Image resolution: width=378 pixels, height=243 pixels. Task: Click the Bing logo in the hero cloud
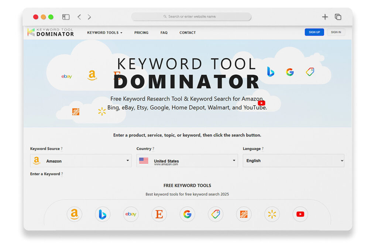271,72
